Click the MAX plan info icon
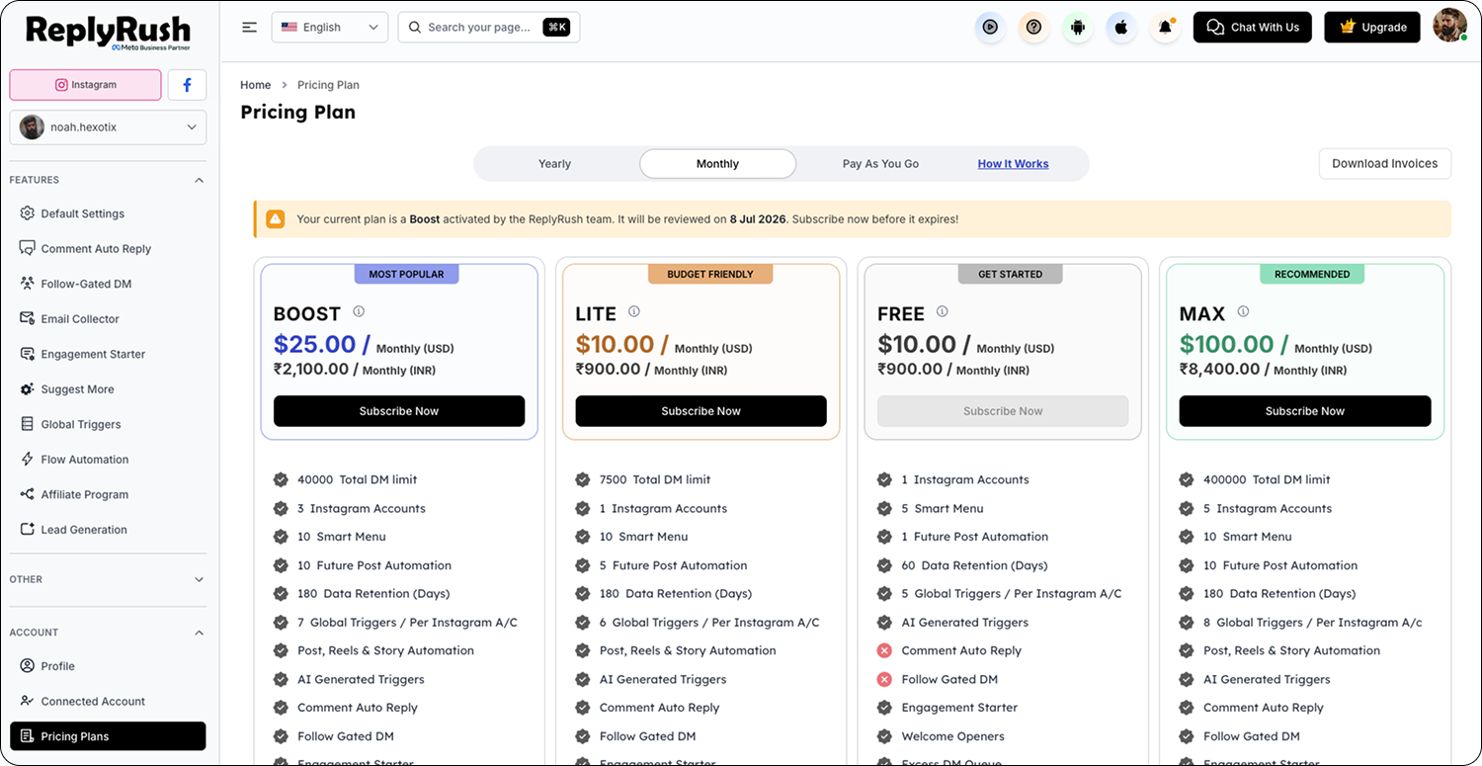The height and width of the screenshot is (766, 1482). point(1243,311)
